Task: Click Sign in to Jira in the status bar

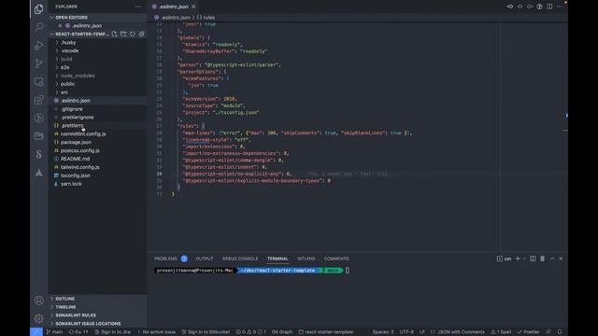Action: tap(112, 332)
